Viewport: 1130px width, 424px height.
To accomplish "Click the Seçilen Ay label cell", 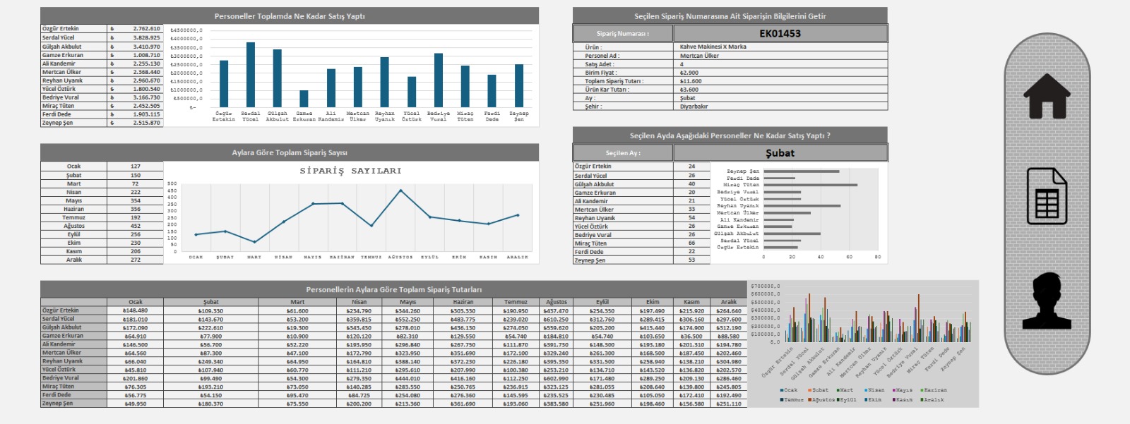I will 622,153.
